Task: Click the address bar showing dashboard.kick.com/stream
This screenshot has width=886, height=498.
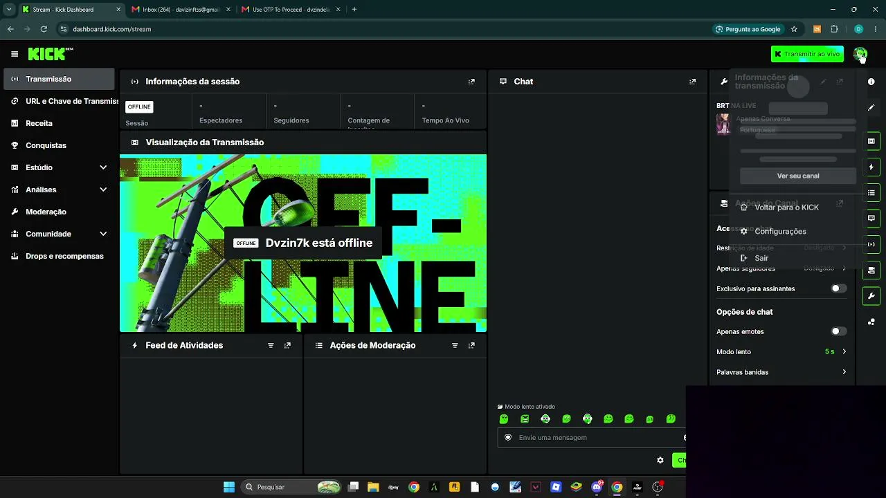Action: [111, 29]
